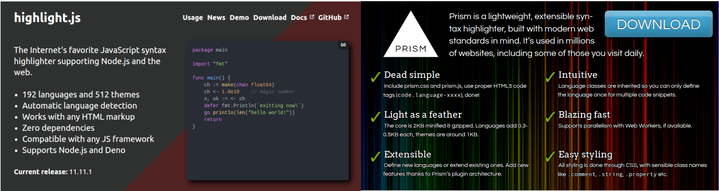Image resolution: width=719 pixels, height=191 pixels.
Task: Click the 'package main' code line
Action: point(210,50)
